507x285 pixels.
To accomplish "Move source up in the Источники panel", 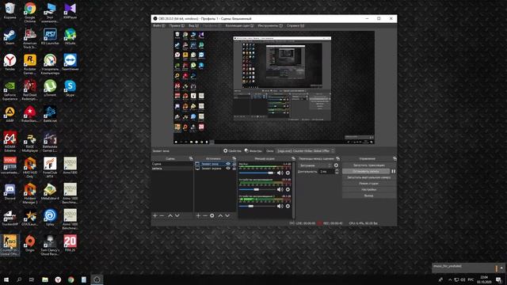I will point(220,215).
